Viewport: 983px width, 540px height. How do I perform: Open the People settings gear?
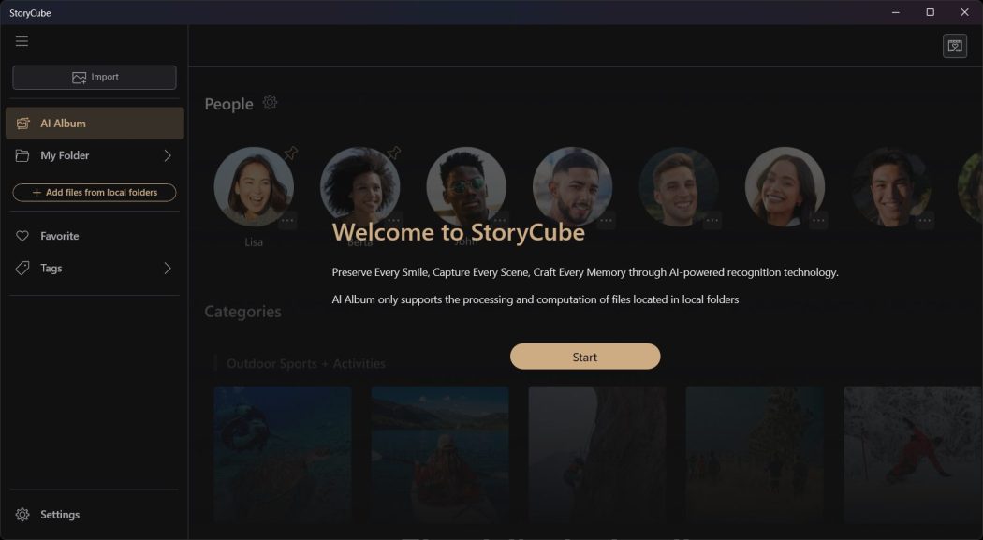pyautogui.click(x=270, y=103)
